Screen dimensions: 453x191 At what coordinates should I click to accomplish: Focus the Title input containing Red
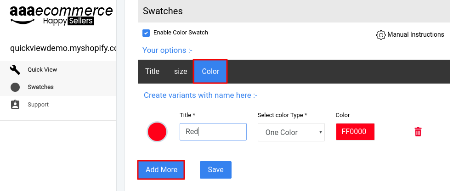tap(213, 132)
